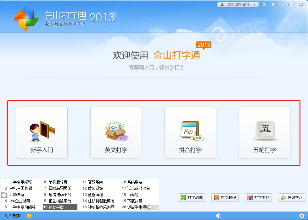308x220 pixels.
Task: Open the skin (shirt) icon
Action: [273, 4]
